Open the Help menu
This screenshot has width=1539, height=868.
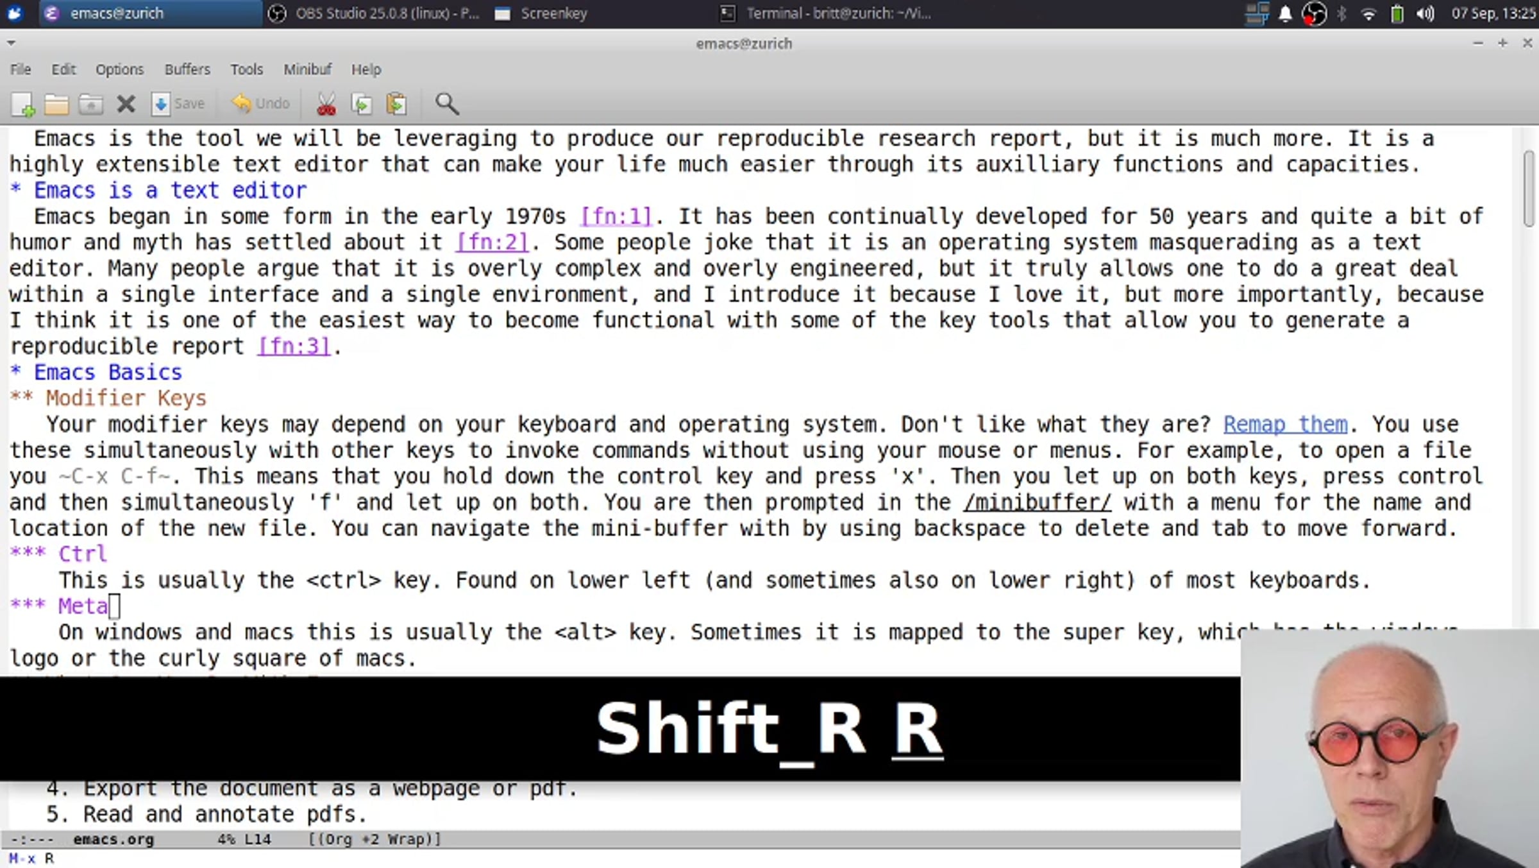[366, 69]
